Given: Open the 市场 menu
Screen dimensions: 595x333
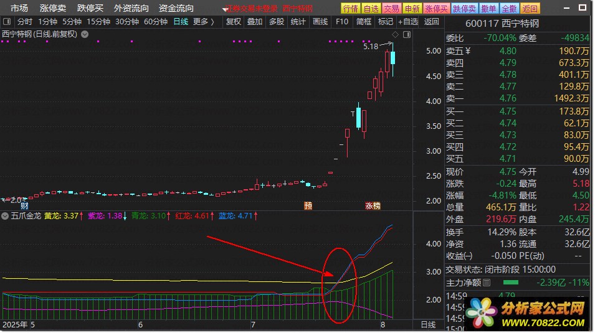Looking at the screenshot, I should pyautogui.click(x=19, y=8).
